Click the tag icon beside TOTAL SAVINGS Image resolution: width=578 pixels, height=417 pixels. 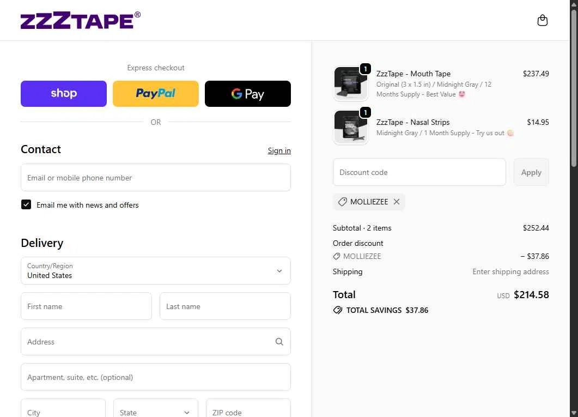[337, 310]
